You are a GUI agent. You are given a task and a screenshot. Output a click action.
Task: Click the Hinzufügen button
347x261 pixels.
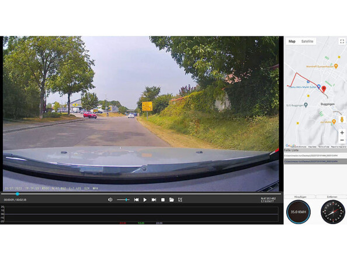[x=300, y=197]
